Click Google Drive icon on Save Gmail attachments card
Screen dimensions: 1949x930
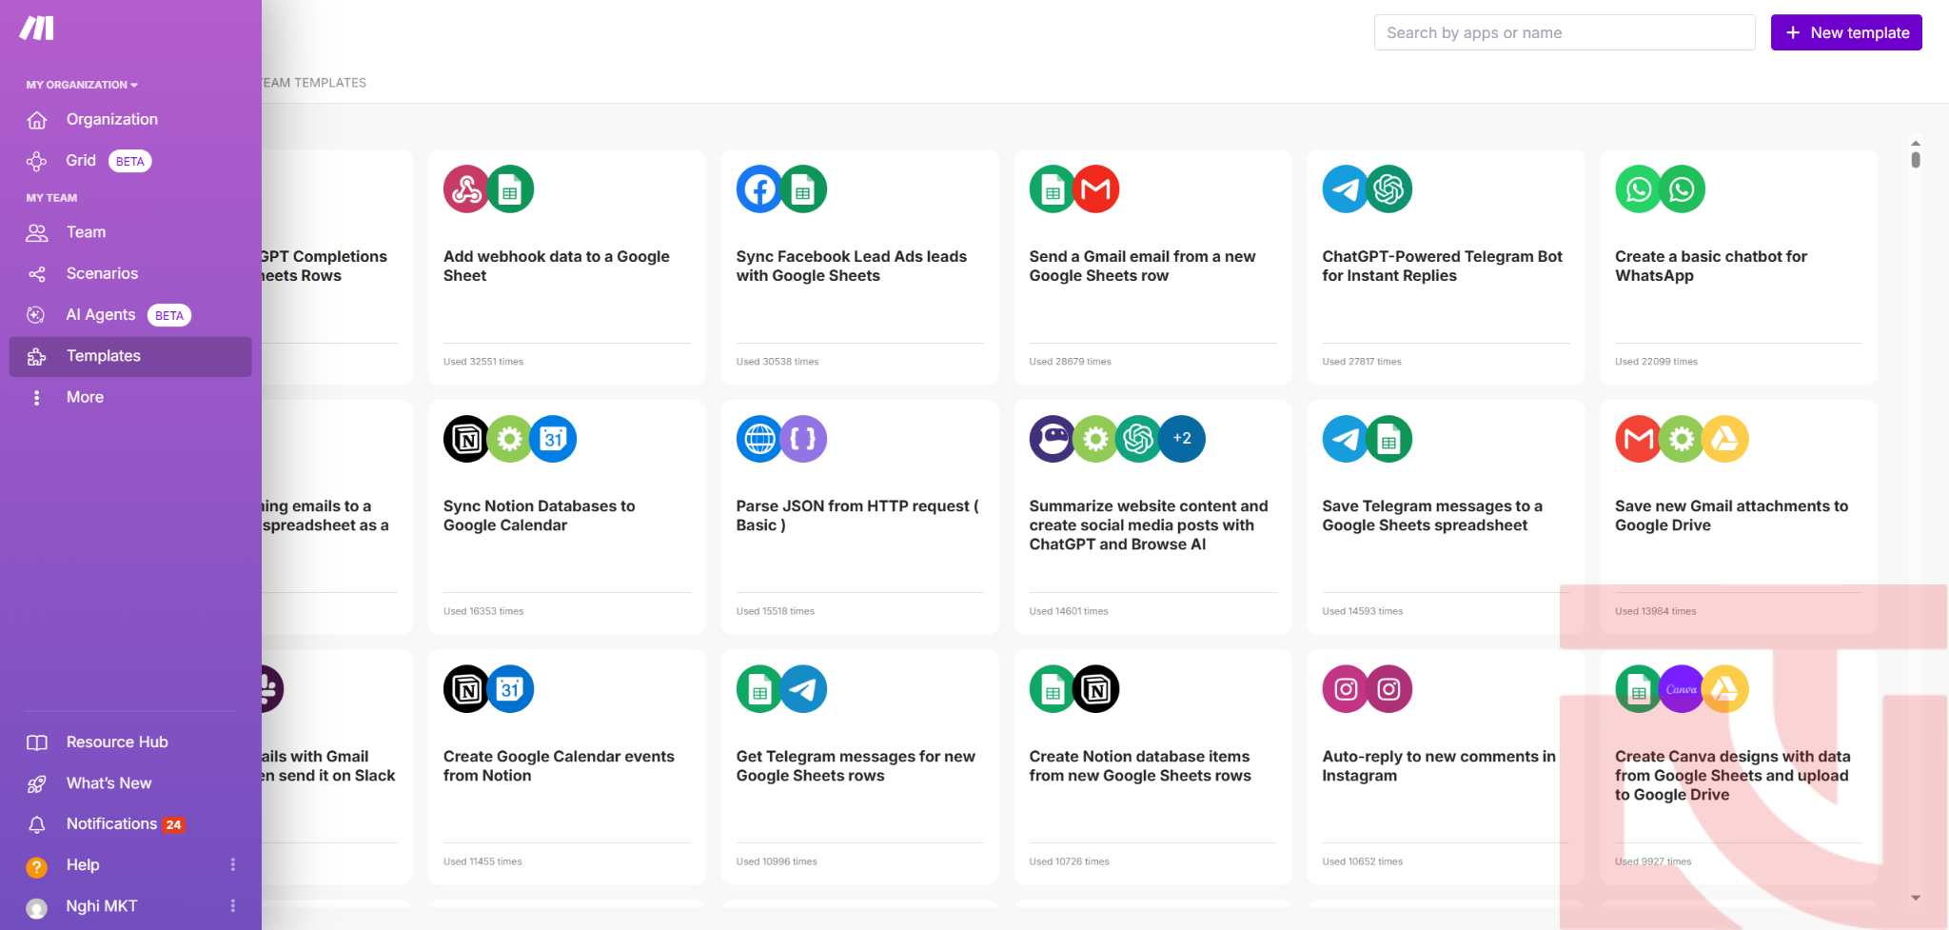pyautogui.click(x=1725, y=439)
